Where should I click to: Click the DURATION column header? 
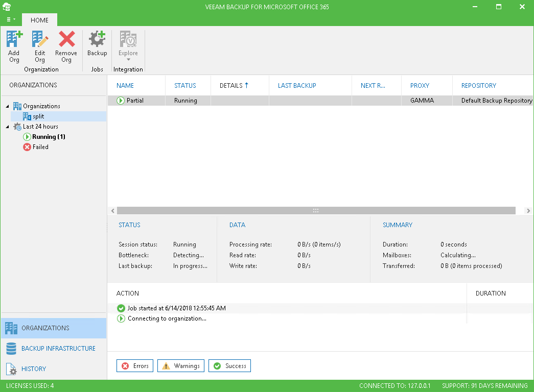point(491,293)
